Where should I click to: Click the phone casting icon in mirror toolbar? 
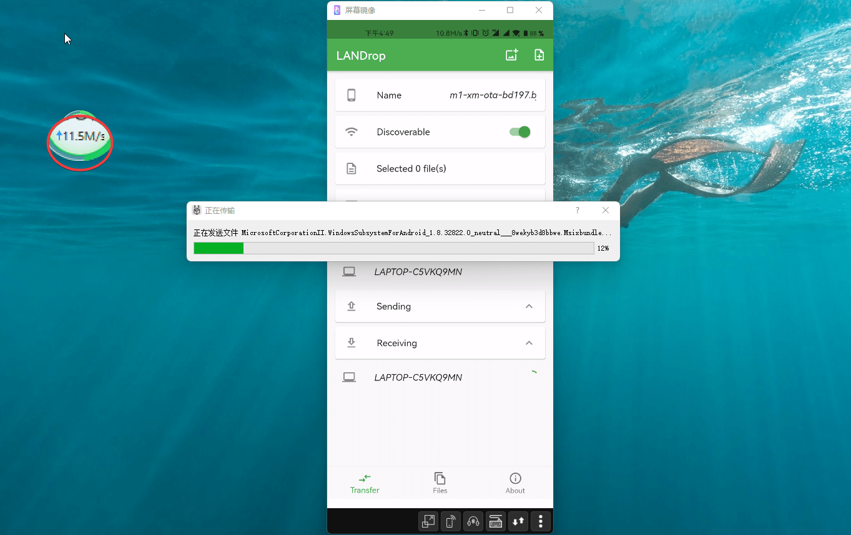[x=451, y=521]
